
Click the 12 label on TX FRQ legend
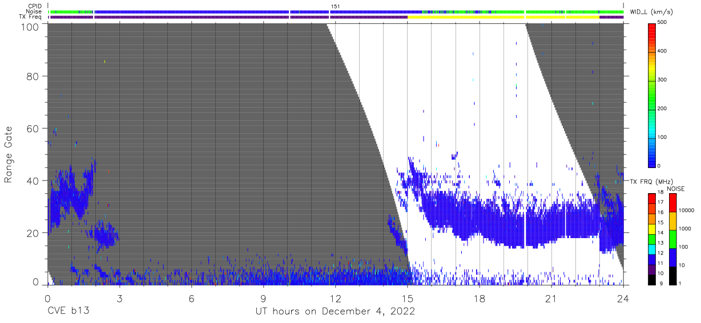point(660,253)
